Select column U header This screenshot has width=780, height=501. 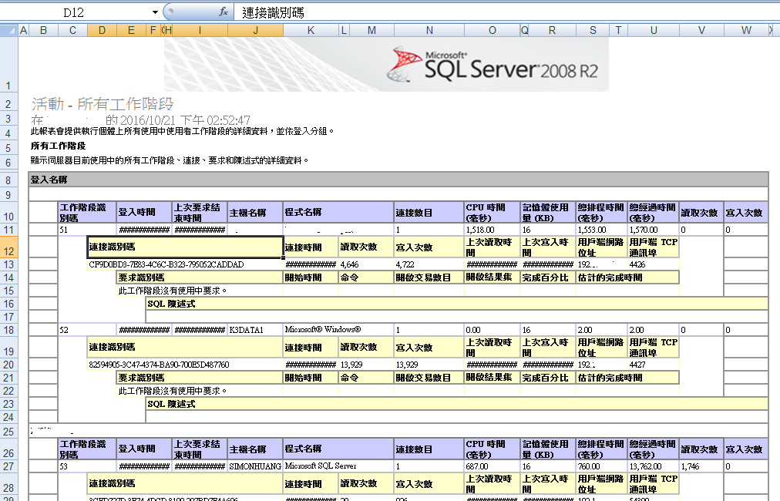click(654, 30)
